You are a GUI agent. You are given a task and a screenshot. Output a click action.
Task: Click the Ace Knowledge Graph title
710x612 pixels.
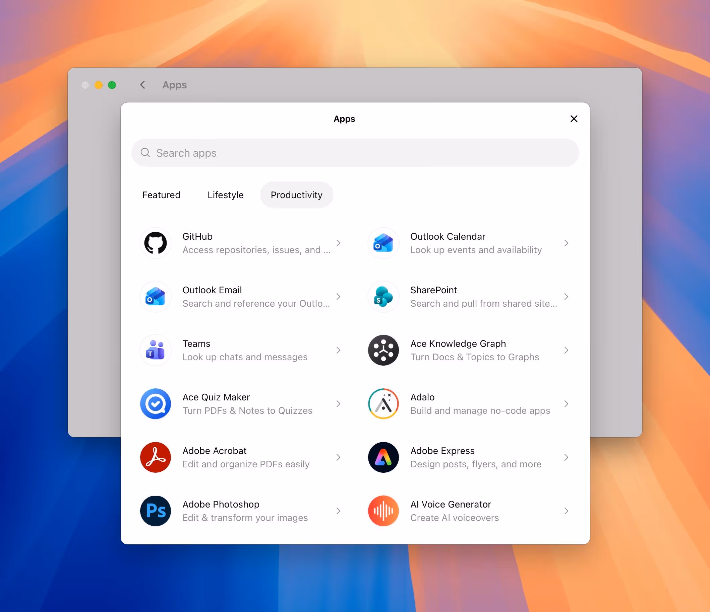click(x=458, y=343)
